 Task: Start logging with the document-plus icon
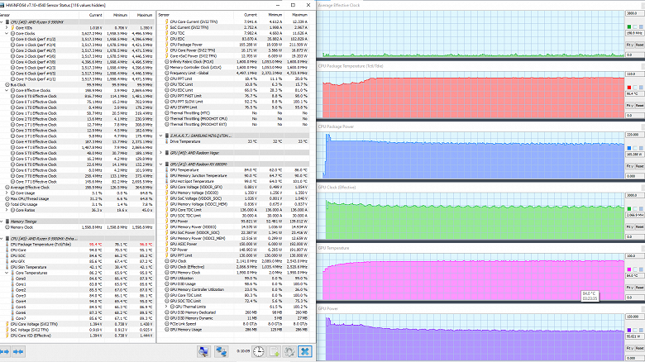[274, 351]
